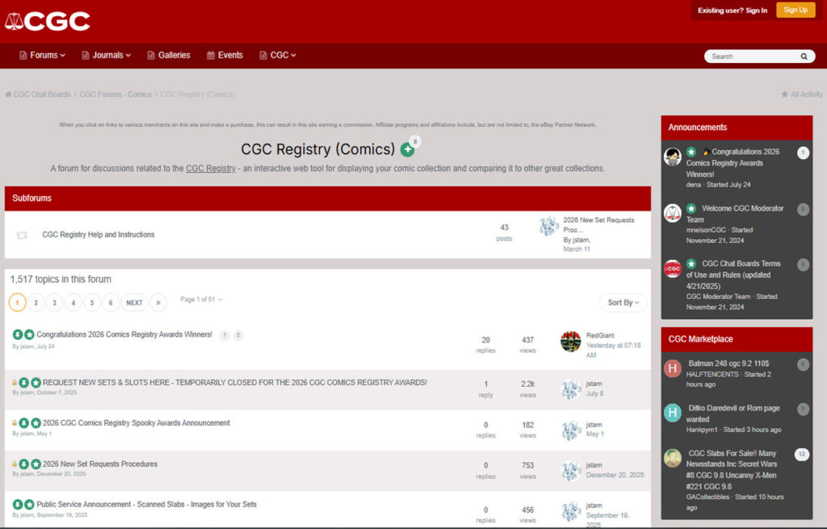Click the All Activity star icon

tap(785, 94)
